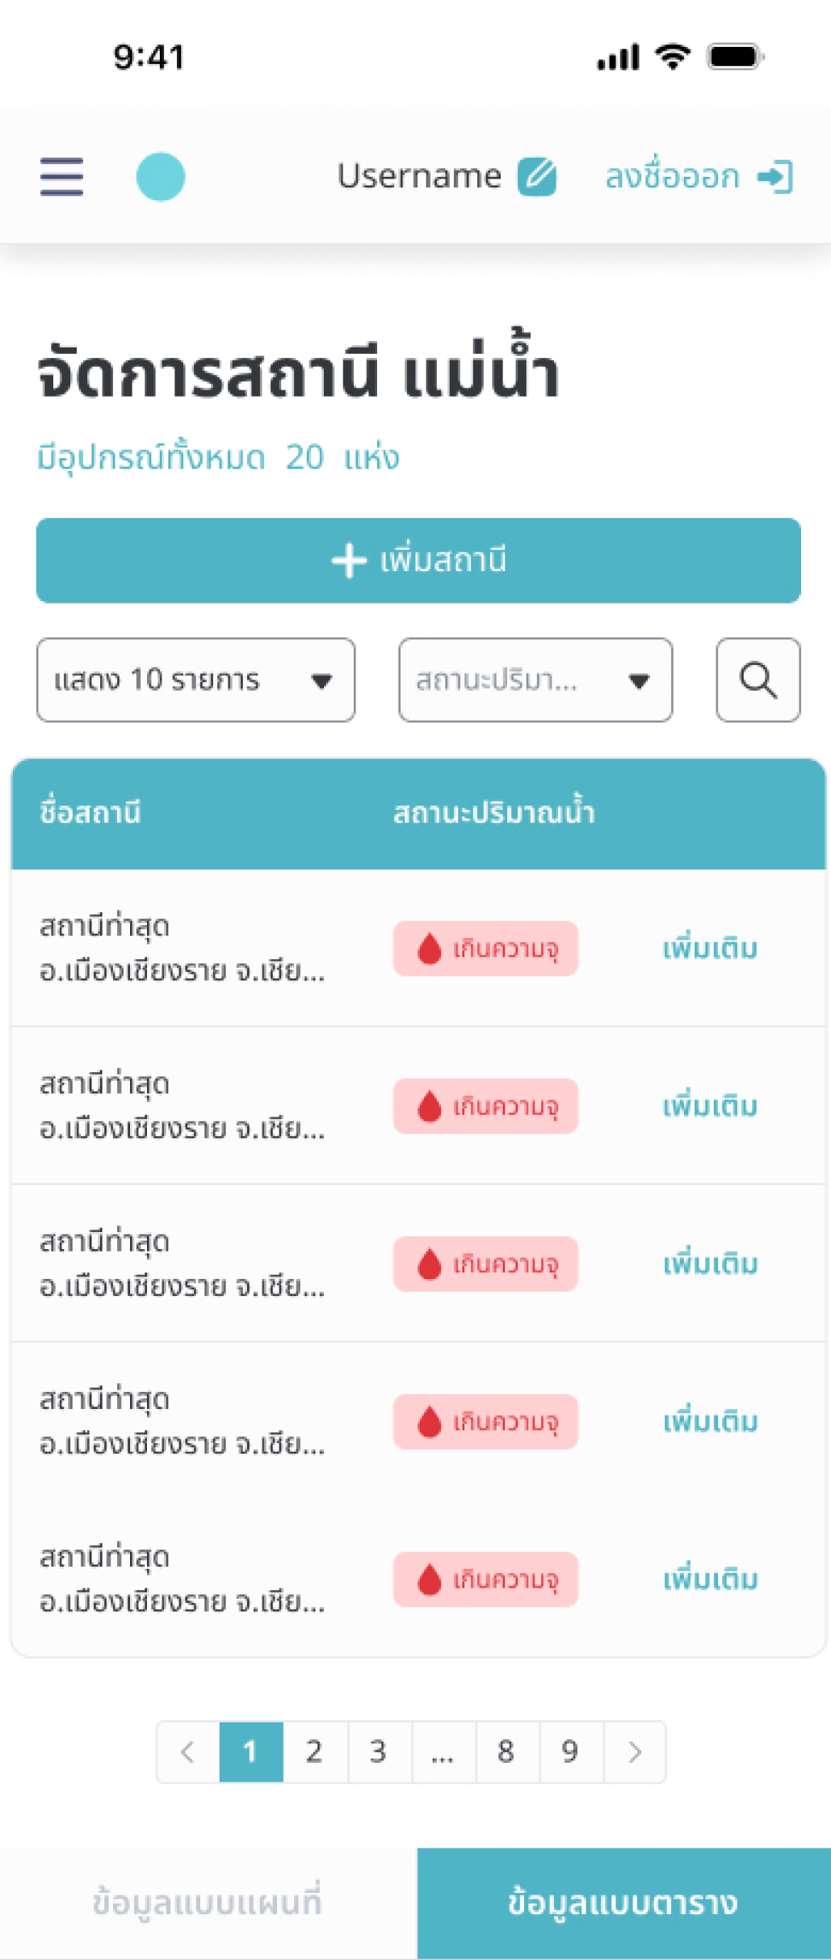The height and width of the screenshot is (1960, 831).
Task: Click the logout arrow icon
Action: 776,176
